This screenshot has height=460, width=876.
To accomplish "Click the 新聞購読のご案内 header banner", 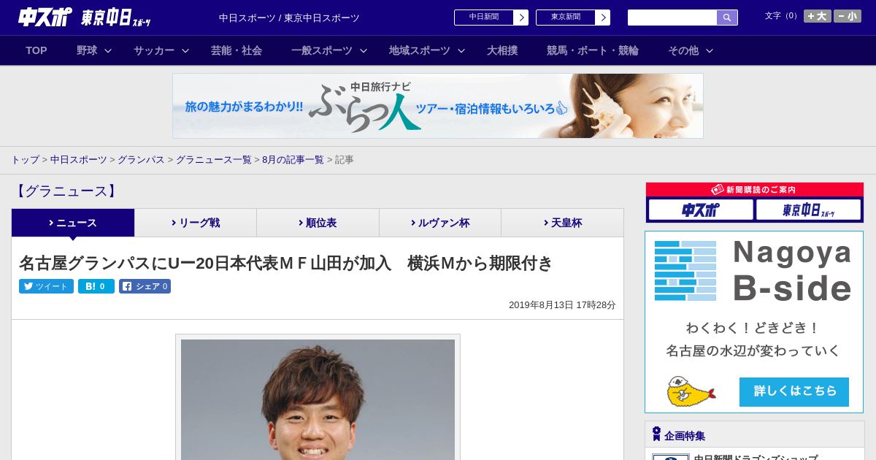I will coord(755,189).
